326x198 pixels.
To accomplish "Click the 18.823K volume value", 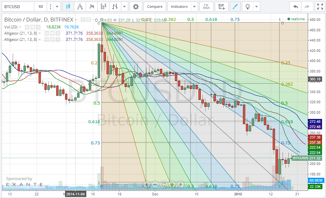I will tap(53, 27).
